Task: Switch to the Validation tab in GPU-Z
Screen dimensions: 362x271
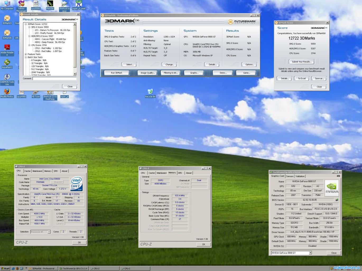Action: [300, 176]
